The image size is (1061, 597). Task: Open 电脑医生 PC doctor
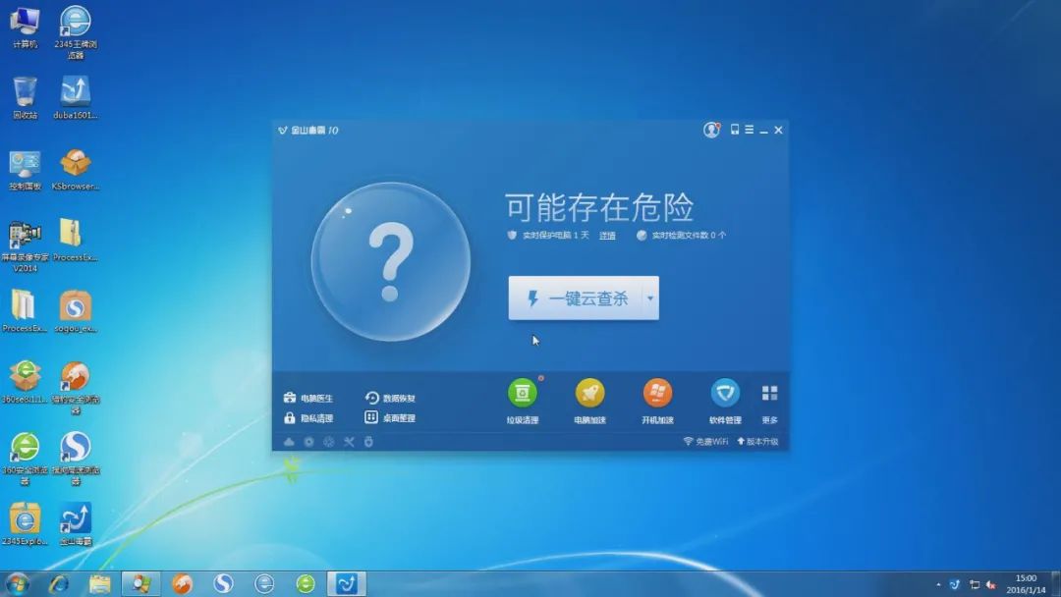point(308,399)
